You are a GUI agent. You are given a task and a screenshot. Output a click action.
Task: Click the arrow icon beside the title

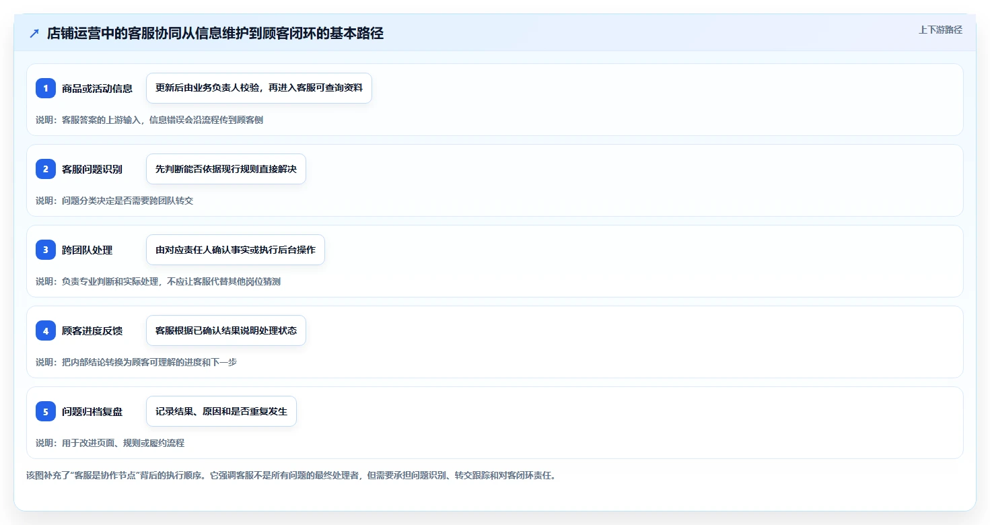pyautogui.click(x=34, y=33)
